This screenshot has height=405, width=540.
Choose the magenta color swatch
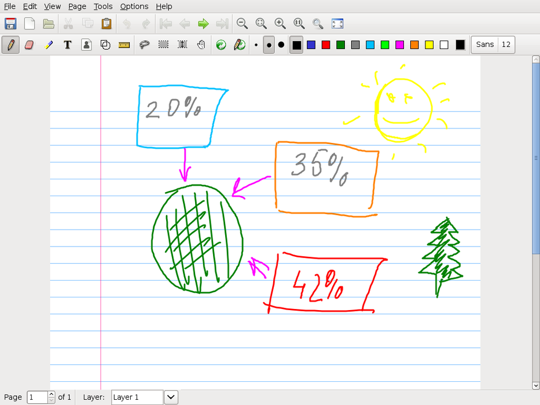coord(399,45)
